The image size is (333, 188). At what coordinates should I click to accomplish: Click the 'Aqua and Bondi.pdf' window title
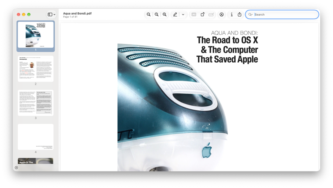tap(77, 13)
